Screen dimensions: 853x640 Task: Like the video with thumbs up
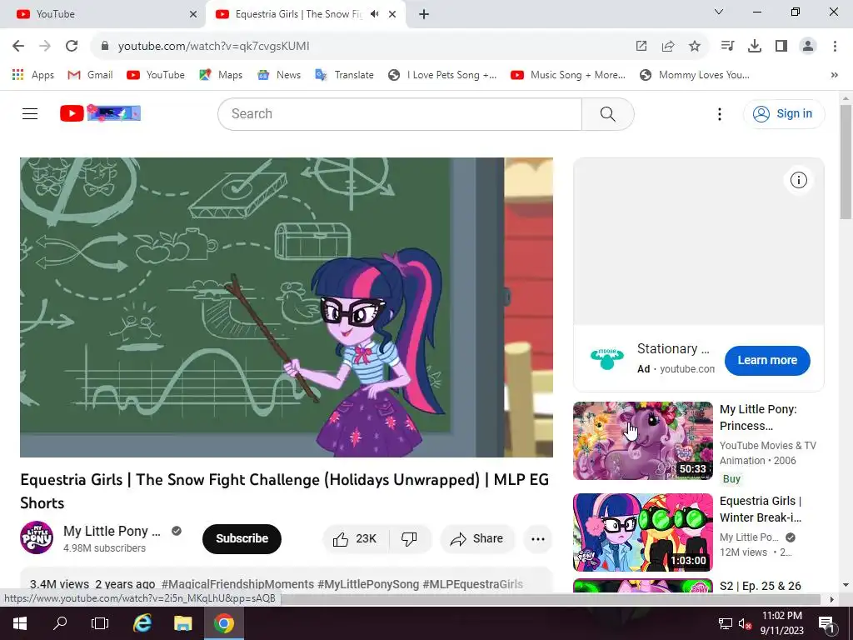356,539
